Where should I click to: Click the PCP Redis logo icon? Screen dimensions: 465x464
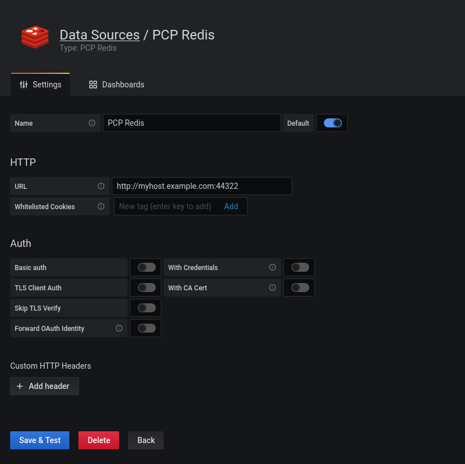pyautogui.click(x=35, y=37)
